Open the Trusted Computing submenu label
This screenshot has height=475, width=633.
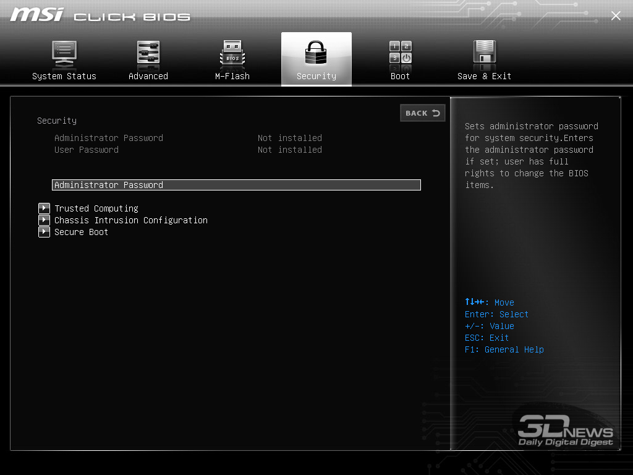pyautogui.click(x=96, y=208)
